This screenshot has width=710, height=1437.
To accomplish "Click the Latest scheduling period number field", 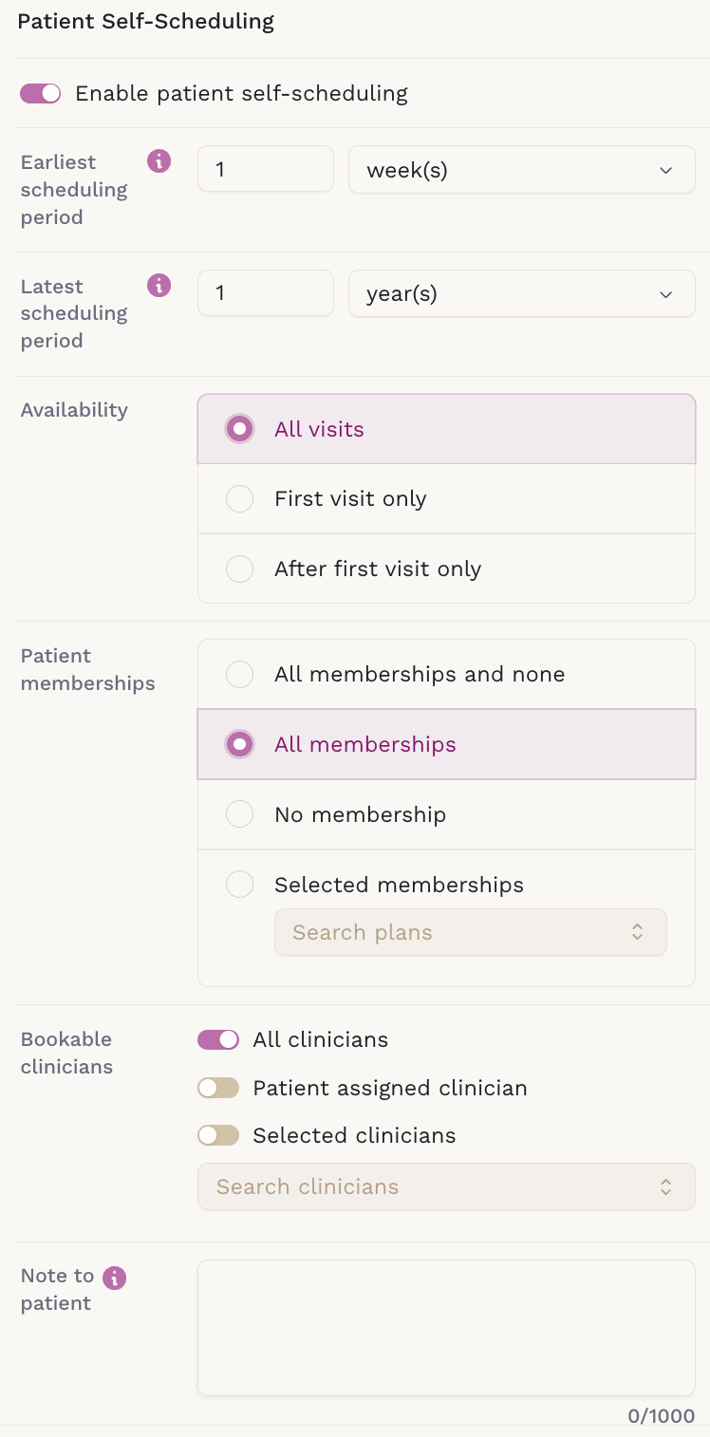I will [265, 294].
